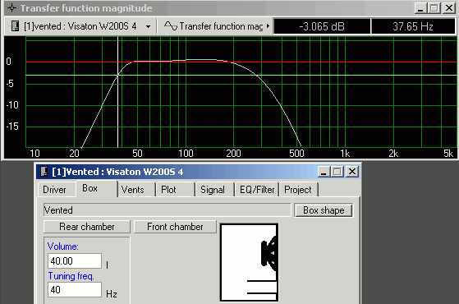Click the Rear chamber button
This screenshot has width=459, height=304.
87,227
